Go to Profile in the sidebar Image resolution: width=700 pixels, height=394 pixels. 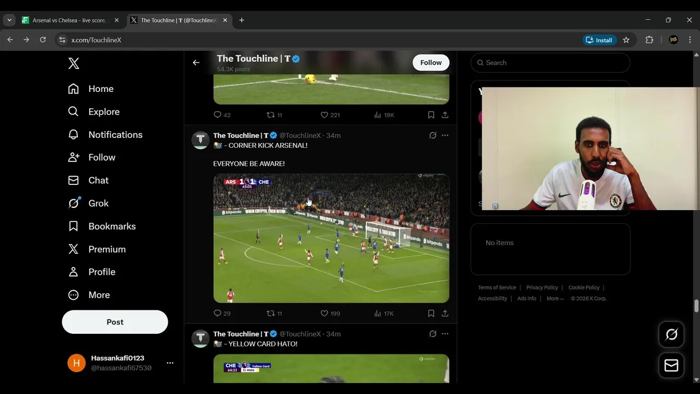tap(91, 272)
